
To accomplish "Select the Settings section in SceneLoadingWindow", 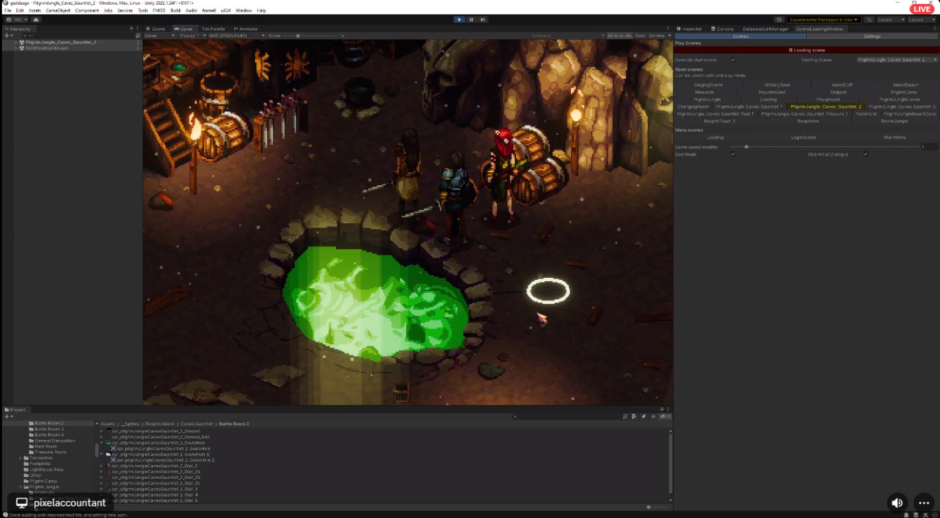I will pos(872,36).
